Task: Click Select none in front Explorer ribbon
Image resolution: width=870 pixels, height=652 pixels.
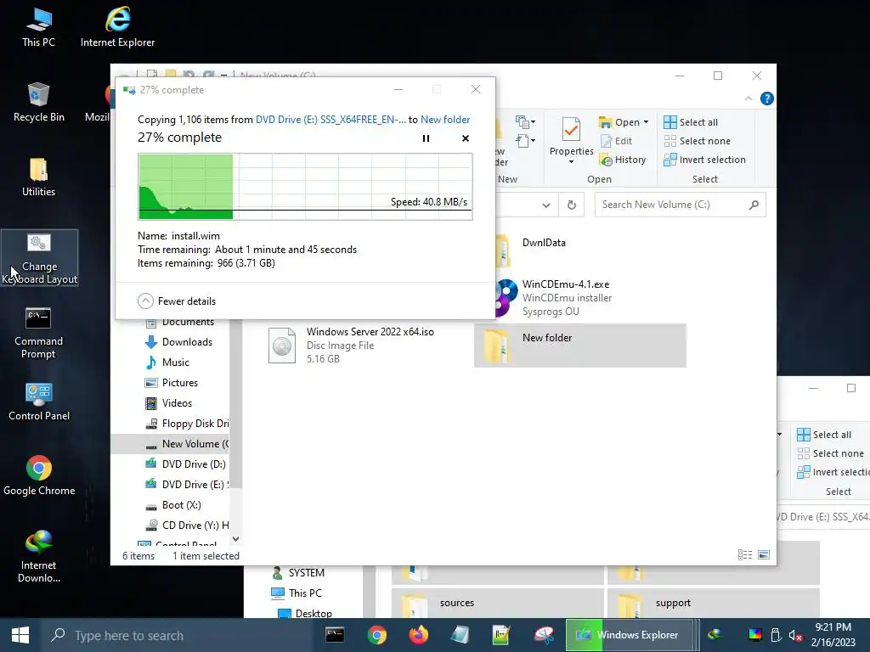Action: [697, 142]
